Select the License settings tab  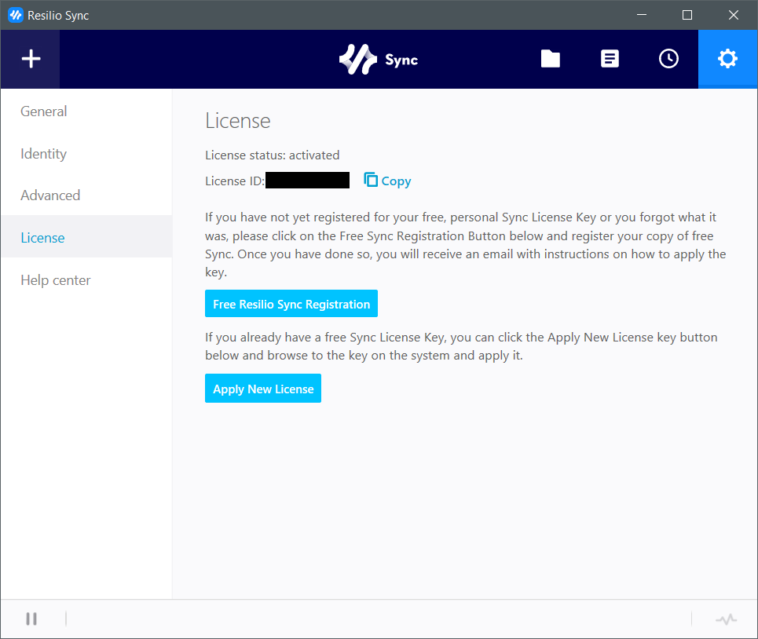(86, 237)
